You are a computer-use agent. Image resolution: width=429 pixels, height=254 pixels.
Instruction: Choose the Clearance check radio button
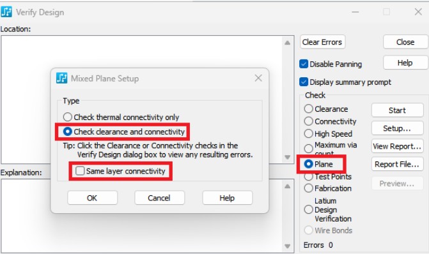coord(308,108)
